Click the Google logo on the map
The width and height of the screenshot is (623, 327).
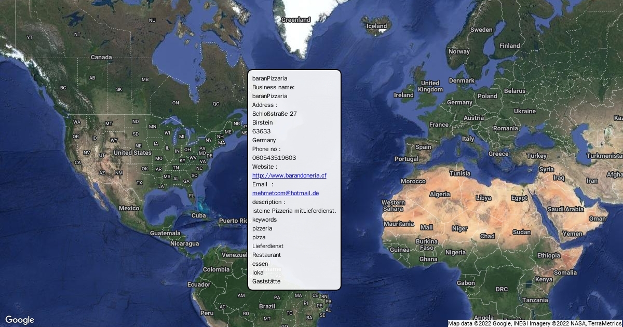pyautogui.click(x=20, y=320)
